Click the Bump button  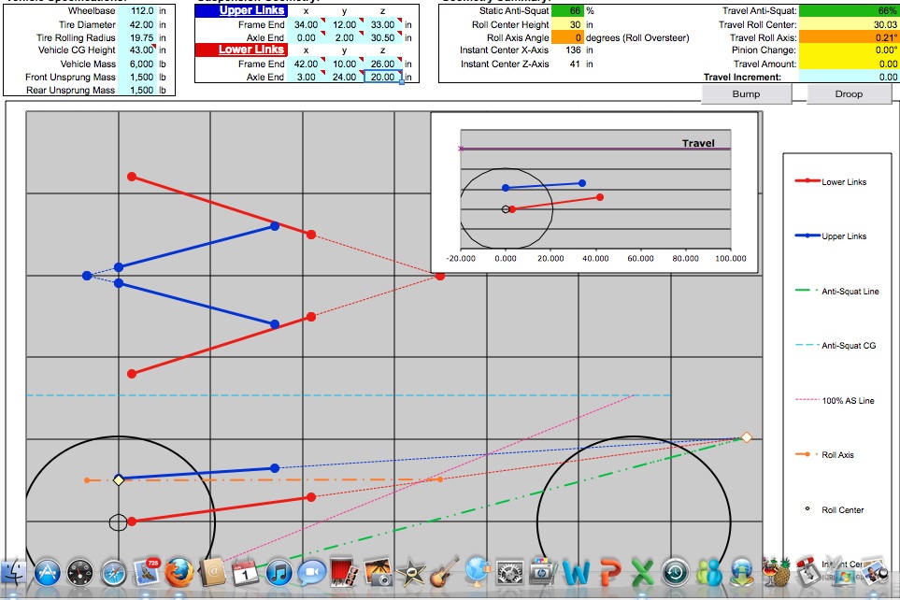(746, 93)
